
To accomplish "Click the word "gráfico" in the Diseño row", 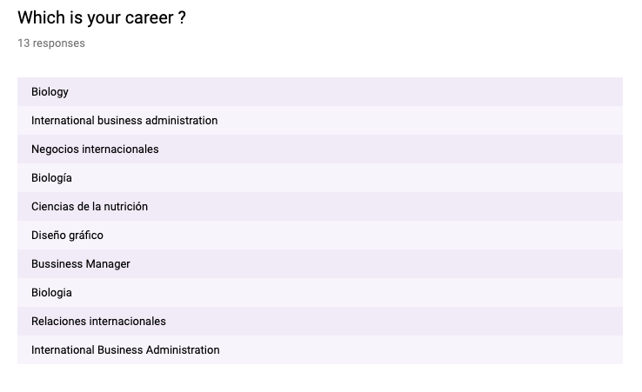I will point(84,236).
